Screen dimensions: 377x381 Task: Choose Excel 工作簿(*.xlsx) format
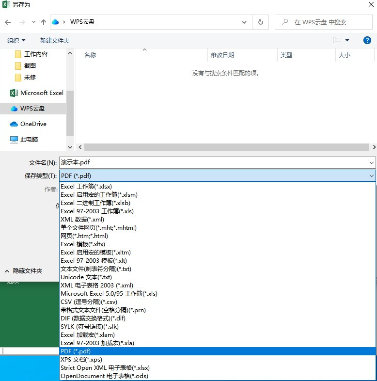218,186
